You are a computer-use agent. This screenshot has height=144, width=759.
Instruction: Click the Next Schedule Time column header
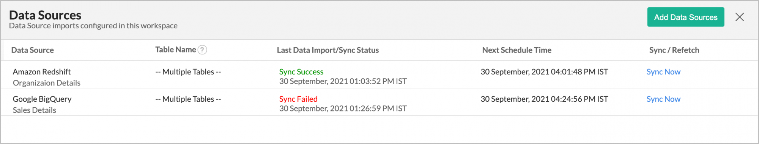pos(517,50)
